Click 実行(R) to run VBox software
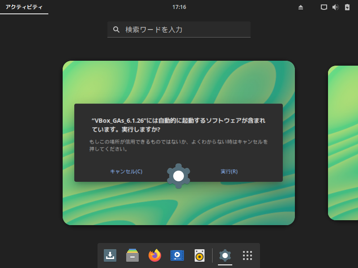This screenshot has height=268, width=358. 229,172
